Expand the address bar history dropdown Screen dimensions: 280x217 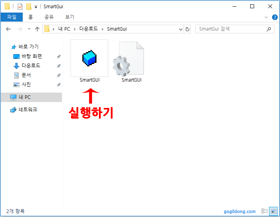click(x=181, y=29)
